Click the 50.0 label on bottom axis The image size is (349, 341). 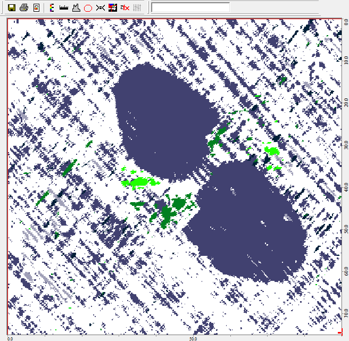pos(193,338)
